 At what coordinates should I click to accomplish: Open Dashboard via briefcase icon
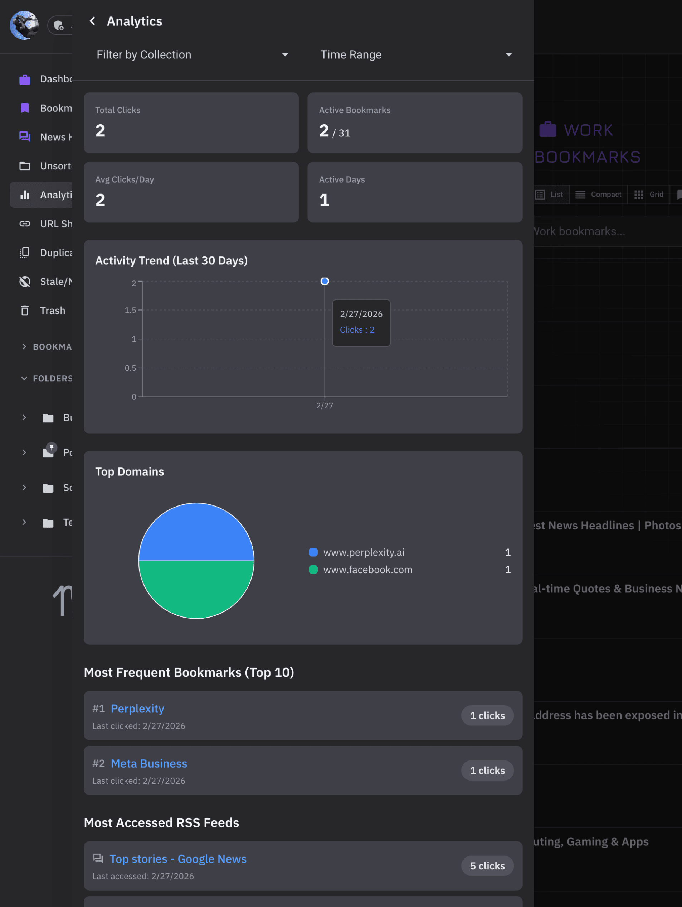click(x=25, y=79)
